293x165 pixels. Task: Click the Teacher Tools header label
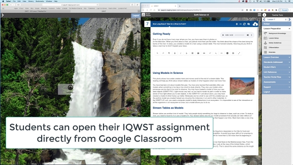[277, 15]
